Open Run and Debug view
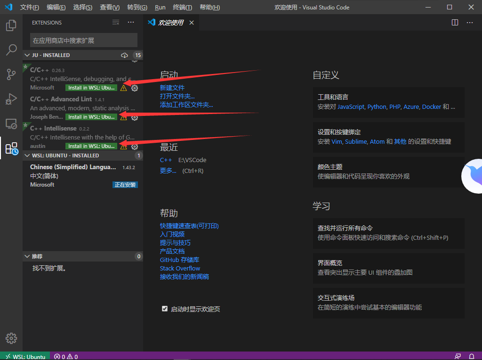 11,99
